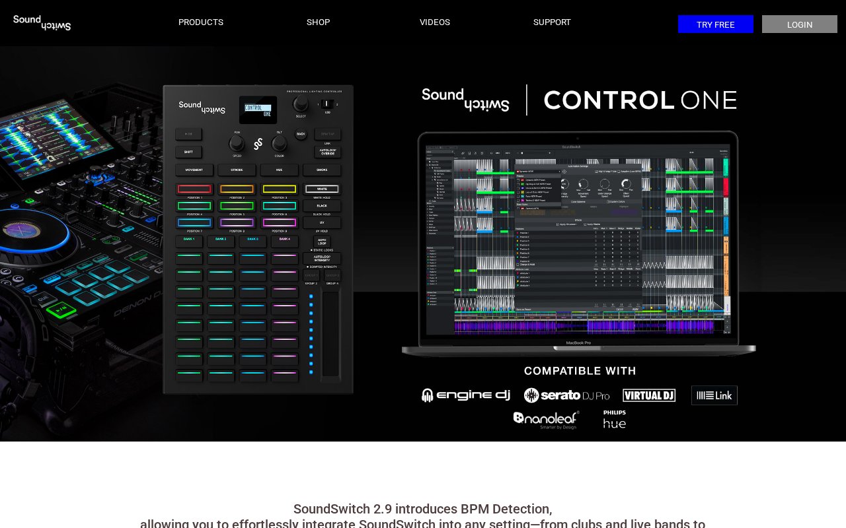Click the MacBook software screenshot image
This screenshot has width=846, height=528.
(x=579, y=244)
